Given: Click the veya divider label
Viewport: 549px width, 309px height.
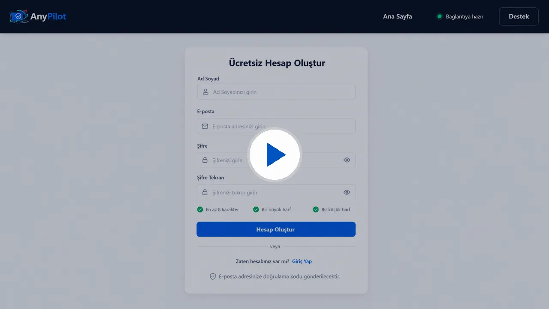Looking at the screenshot, I should (275, 247).
